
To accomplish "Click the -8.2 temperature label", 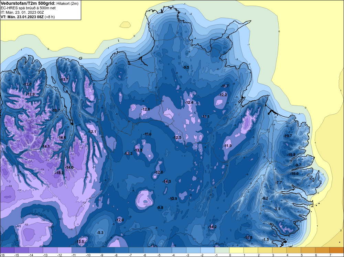I will 265,198.
